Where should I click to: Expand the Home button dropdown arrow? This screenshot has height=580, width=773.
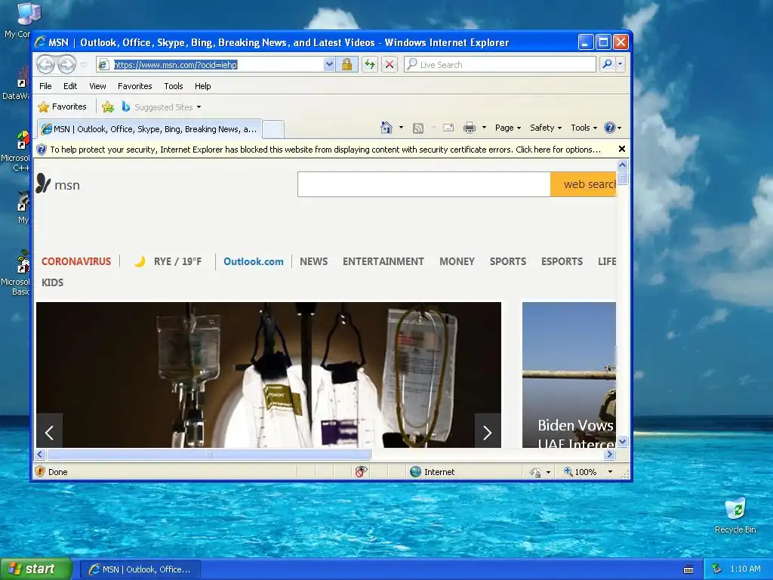[x=401, y=128]
